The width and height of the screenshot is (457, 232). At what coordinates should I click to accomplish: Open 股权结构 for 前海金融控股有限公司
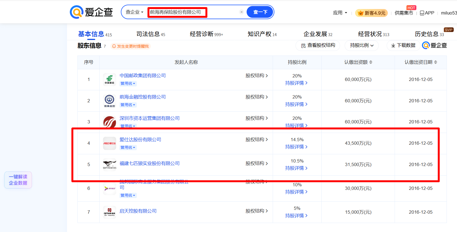pos(257,97)
